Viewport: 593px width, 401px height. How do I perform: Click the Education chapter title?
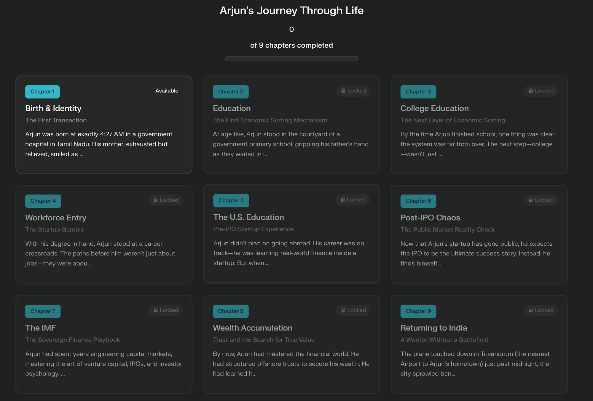pyautogui.click(x=232, y=108)
